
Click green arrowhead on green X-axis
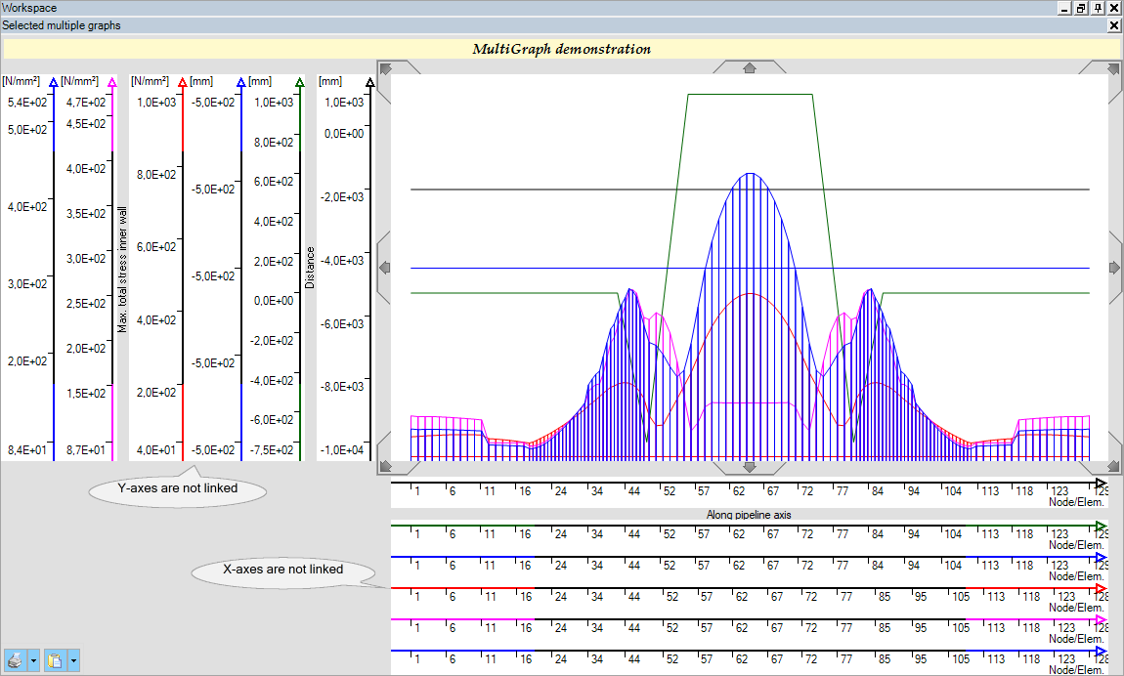pos(1102,526)
